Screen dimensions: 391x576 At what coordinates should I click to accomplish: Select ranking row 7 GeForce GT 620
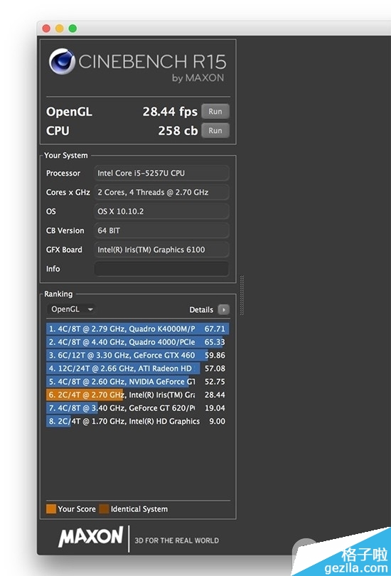pos(138,408)
